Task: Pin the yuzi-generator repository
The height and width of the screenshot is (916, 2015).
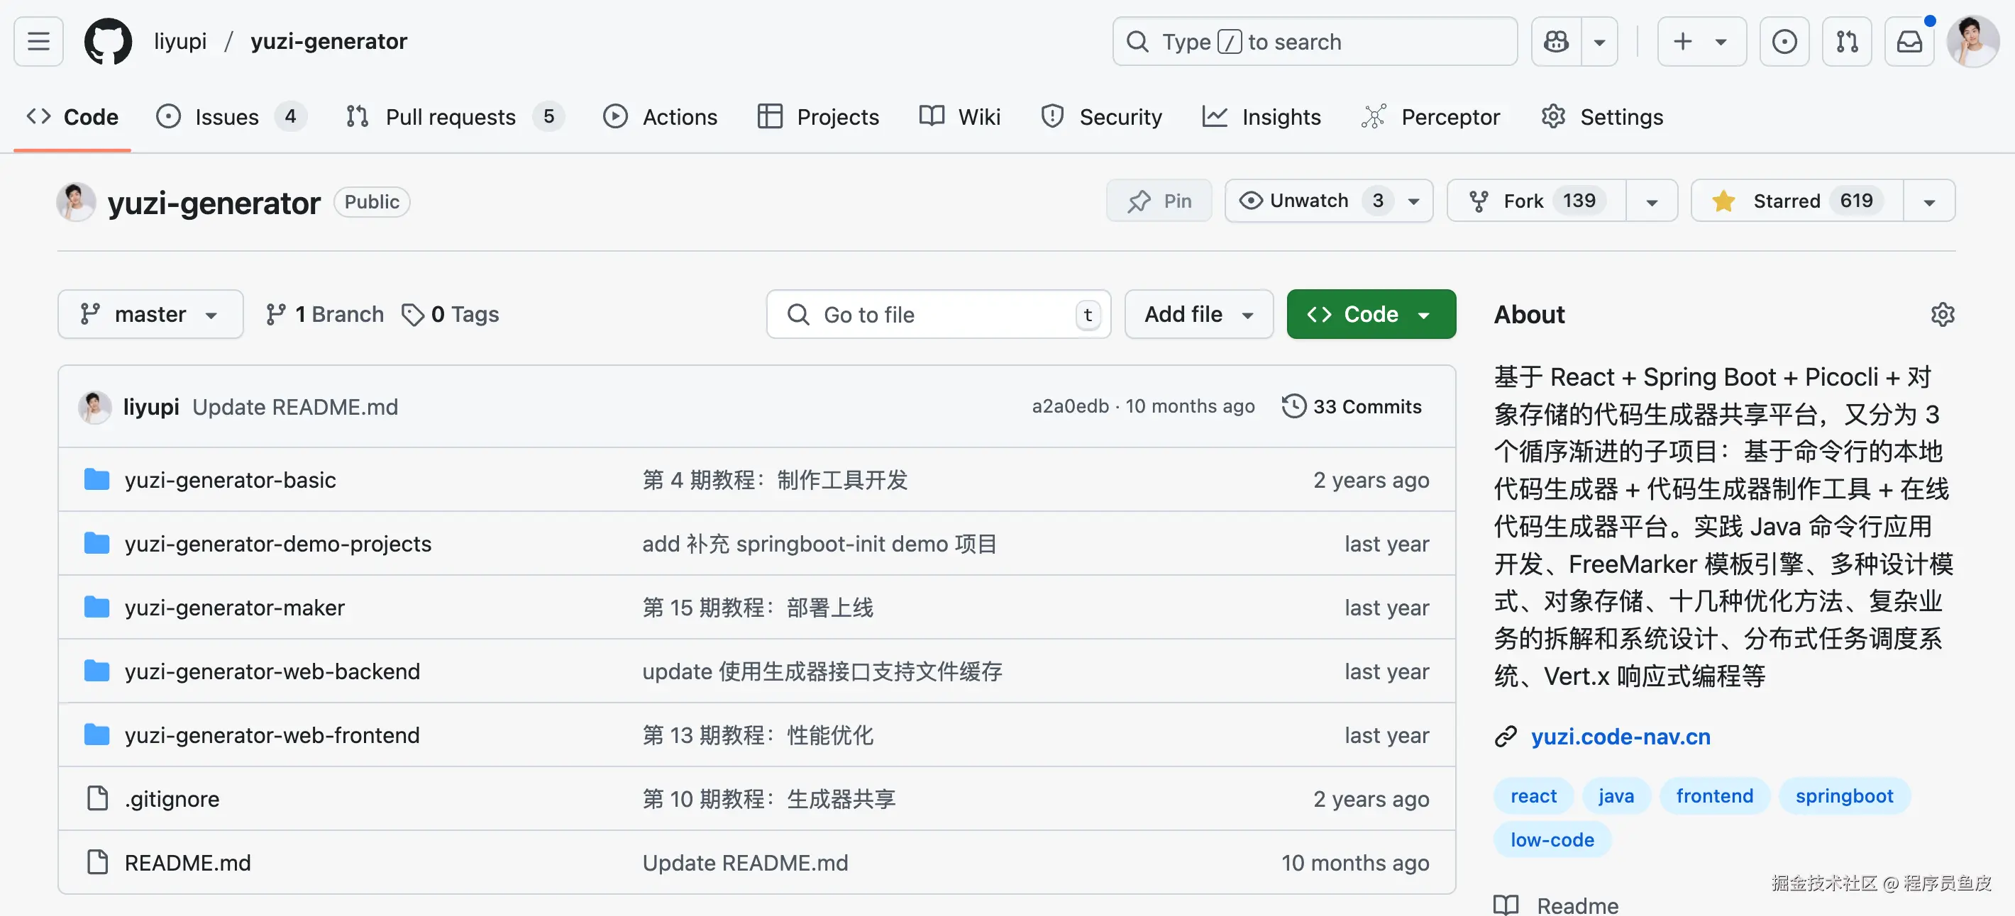Action: (x=1159, y=201)
